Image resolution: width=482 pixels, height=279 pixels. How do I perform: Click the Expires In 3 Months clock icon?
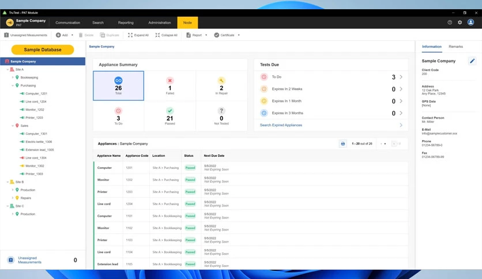[264, 113]
